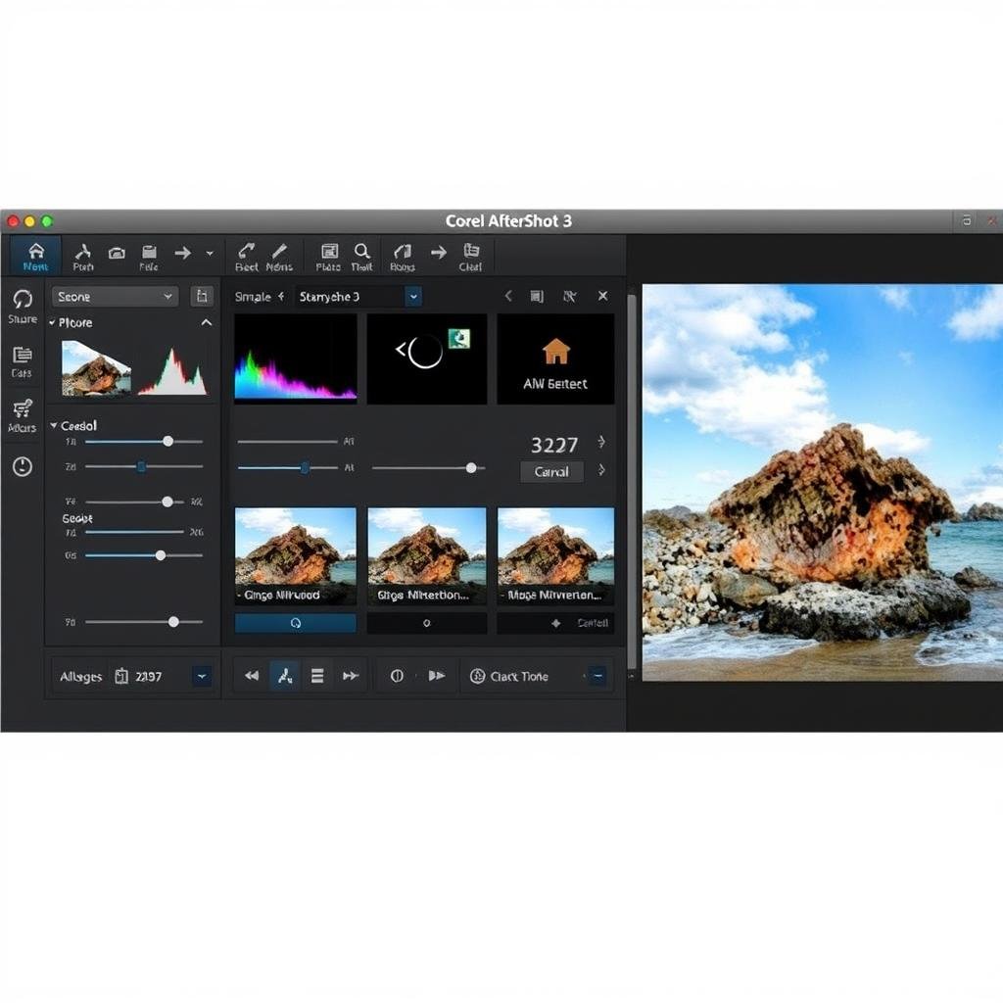The image size is (1003, 1003).
Task: Click the Clark Tione button
Action: [509, 676]
